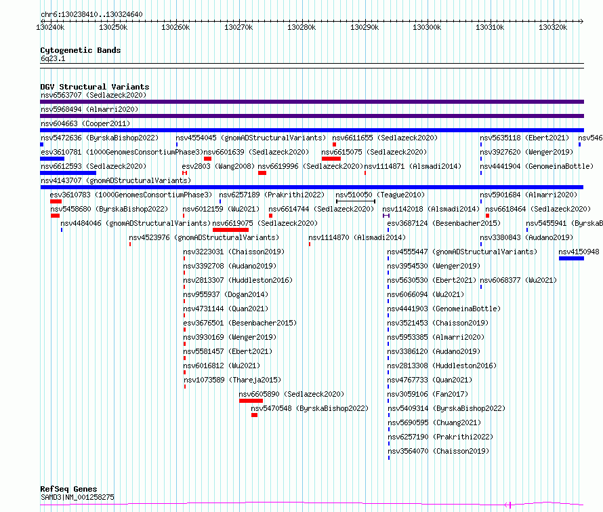This screenshot has height=512, width=603.
Task: Click red bar of nsv6601639 (Sedlazeck2020)
Action: pos(208,159)
